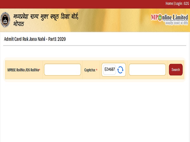Click the dark red top header bar
The width and height of the screenshot is (190, 142).
click(x=95, y=4)
